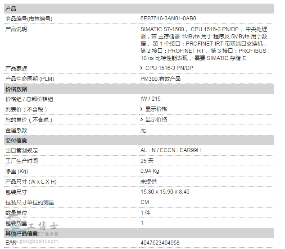
Task: Click the 产品说明 label
Action: click(16, 29)
